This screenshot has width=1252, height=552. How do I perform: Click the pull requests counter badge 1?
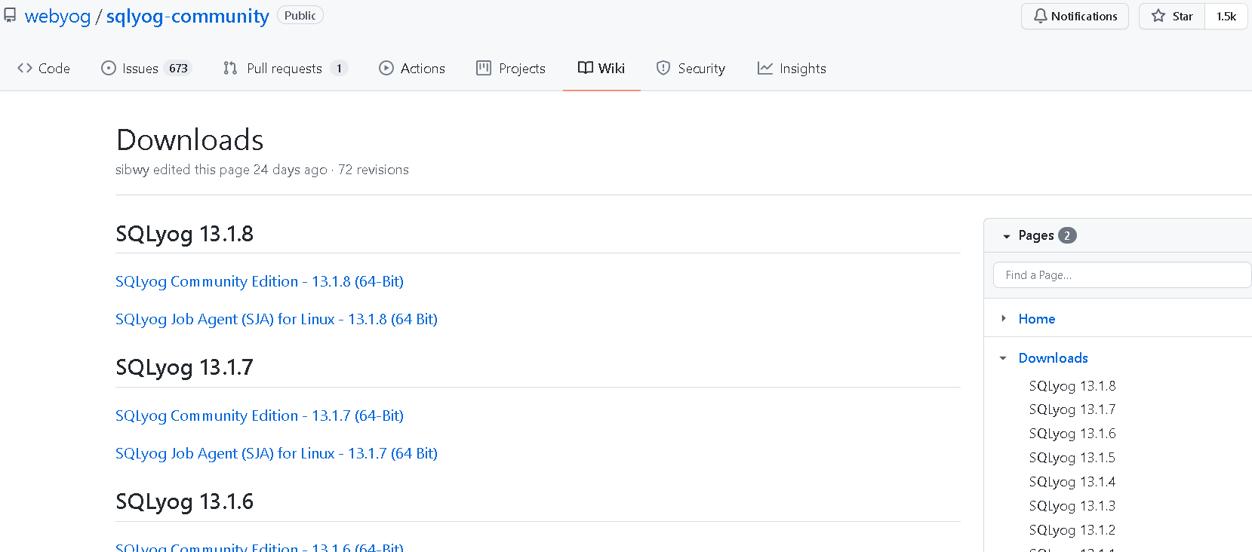(x=339, y=69)
